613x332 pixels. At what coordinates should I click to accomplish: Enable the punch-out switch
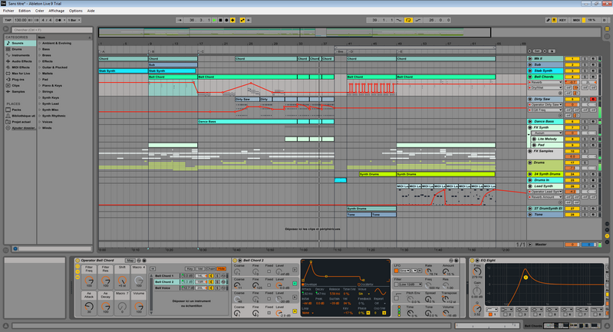(x=418, y=20)
